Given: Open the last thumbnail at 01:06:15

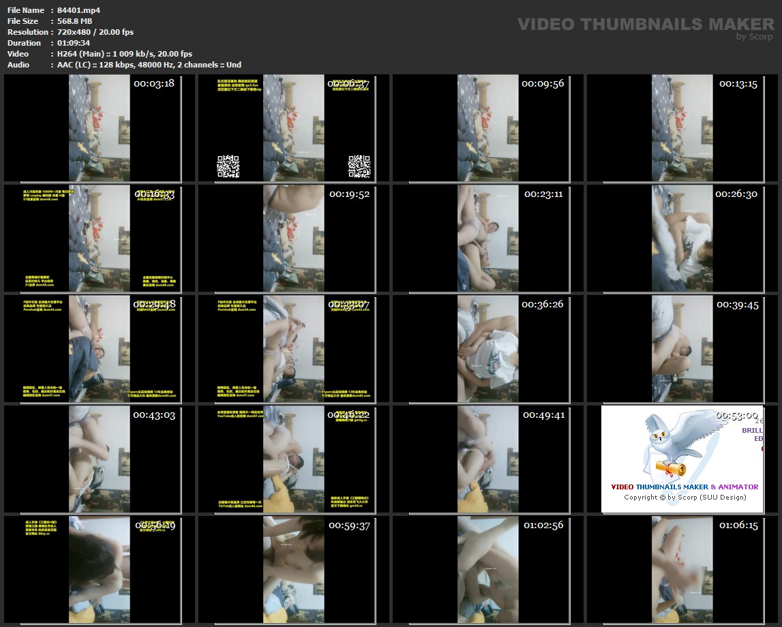Looking at the screenshot, I should (x=682, y=570).
